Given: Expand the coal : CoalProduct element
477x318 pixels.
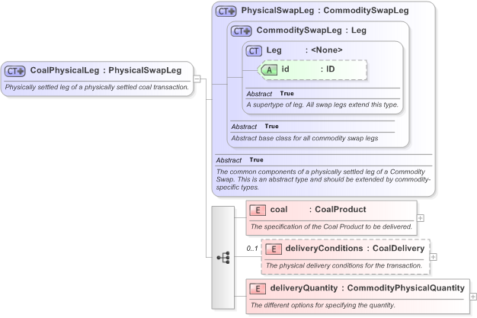Looking at the screenshot, I should click(421, 218).
